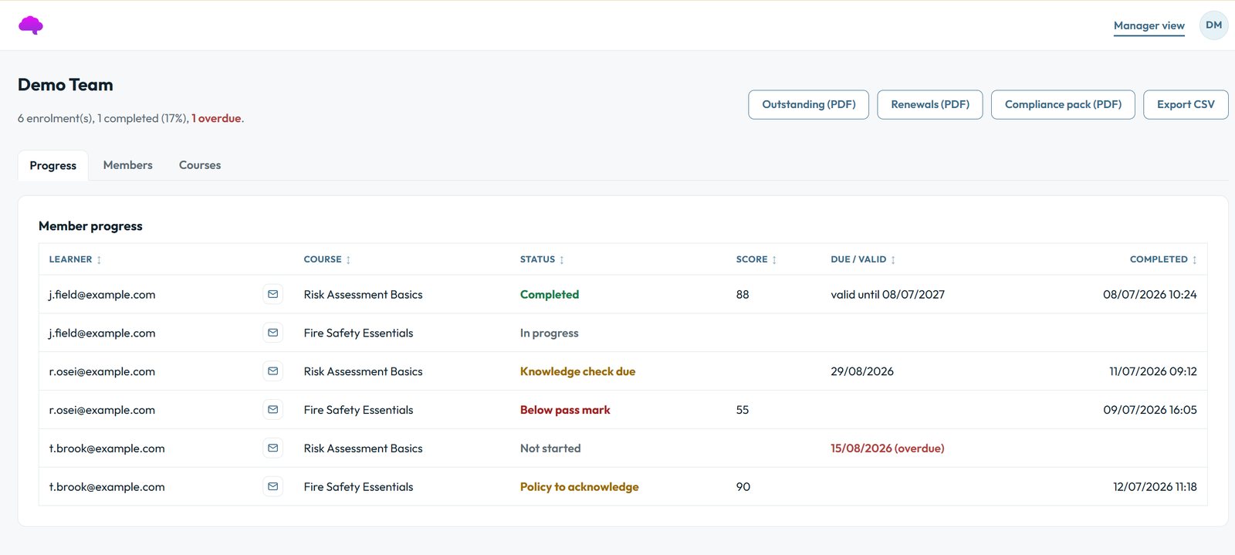Click the 29/08/2026 due date
The height and width of the screenshot is (555, 1235).
(862, 371)
